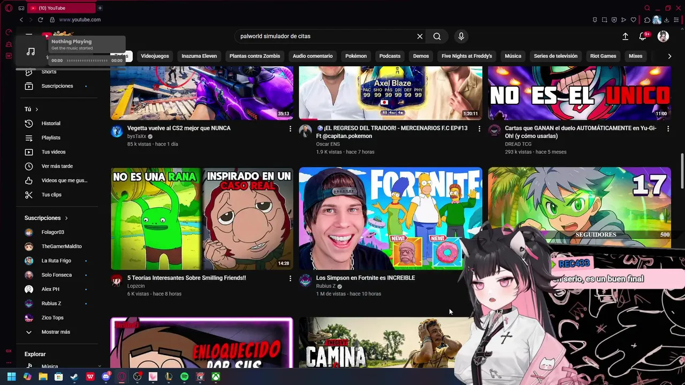
Task: Click the music player progress bar
Action: 88,60
